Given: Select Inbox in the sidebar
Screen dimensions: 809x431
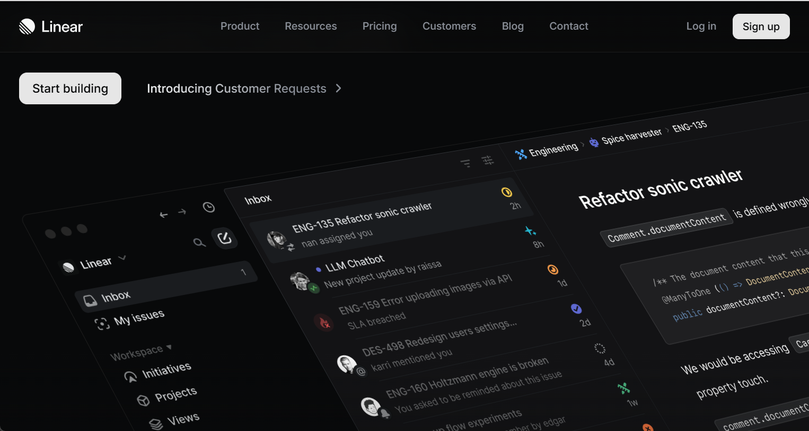Looking at the screenshot, I should 166,286.
